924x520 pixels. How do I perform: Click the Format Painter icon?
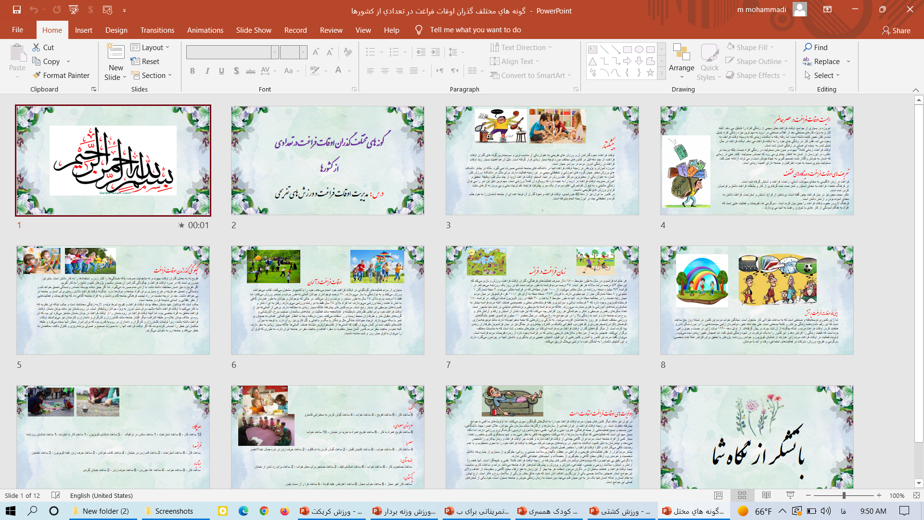pos(37,76)
